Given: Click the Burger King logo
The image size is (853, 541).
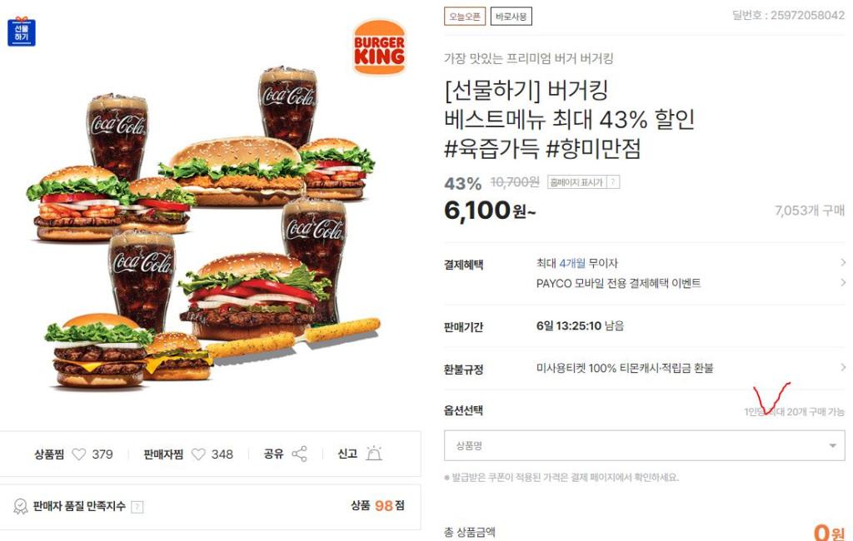Looking at the screenshot, I should pos(379,47).
